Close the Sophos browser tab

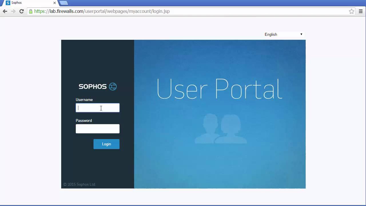click(55, 3)
